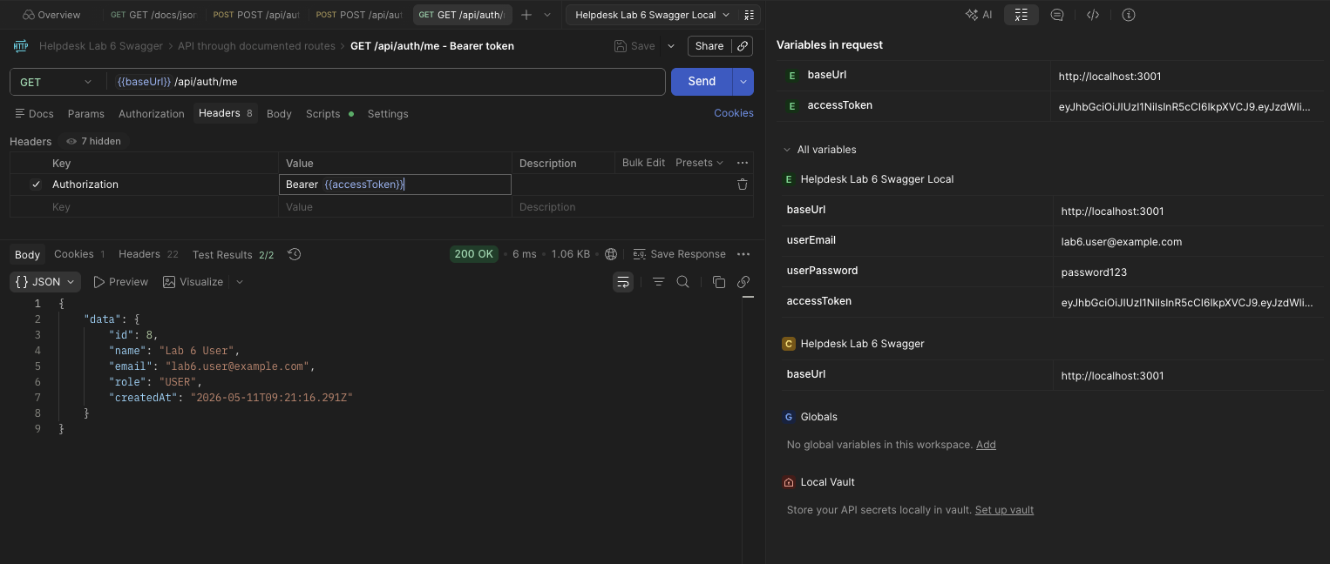Toggle word wrap in response body
The height and width of the screenshot is (564, 1330).
click(623, 282)
